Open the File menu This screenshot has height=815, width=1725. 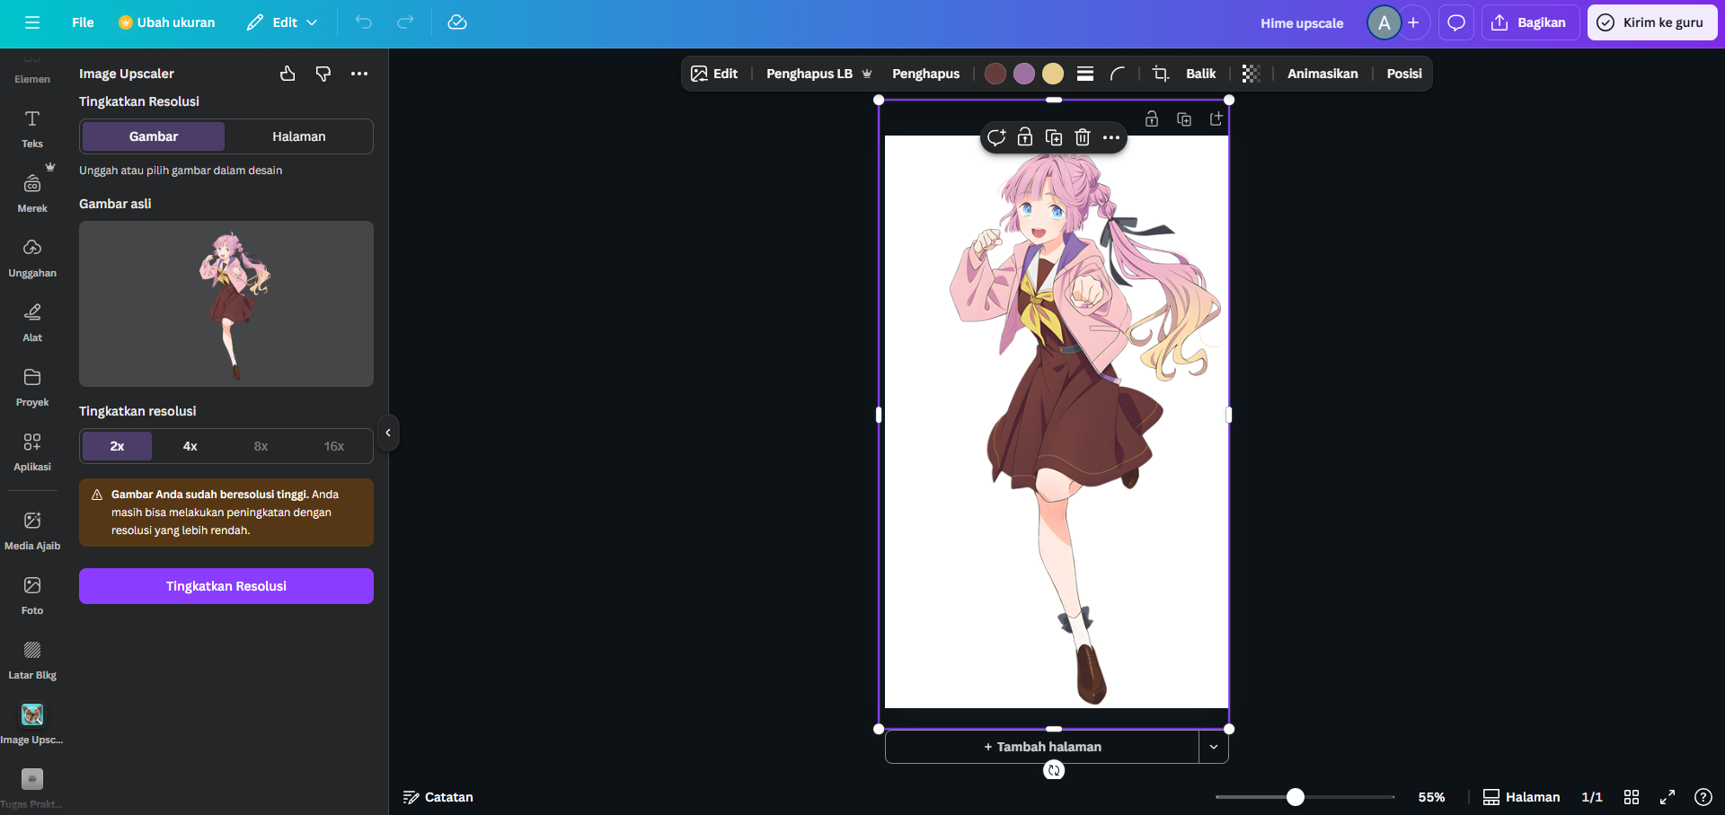(83, 22)
